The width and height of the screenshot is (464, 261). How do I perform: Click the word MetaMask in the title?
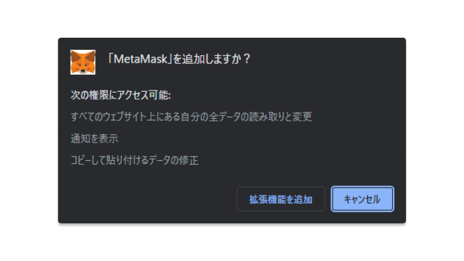(x=140, y=59)
